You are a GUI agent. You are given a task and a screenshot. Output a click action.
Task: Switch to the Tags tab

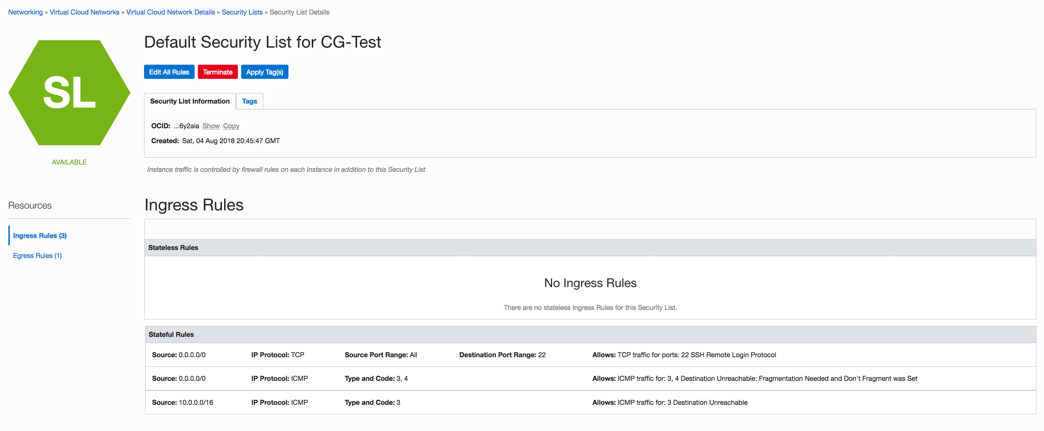[x=249, y=101]
